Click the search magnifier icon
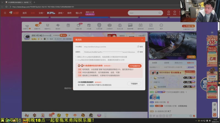Screen dimensions: 220x123 point(160,13)
